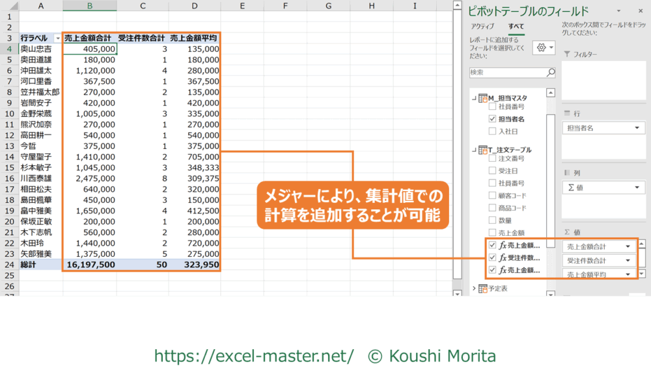This screenshot has height=366, width=651.
Task: Click the T_注文テーブル table icon
Action: pyautogui.click(x=483, y=150)
